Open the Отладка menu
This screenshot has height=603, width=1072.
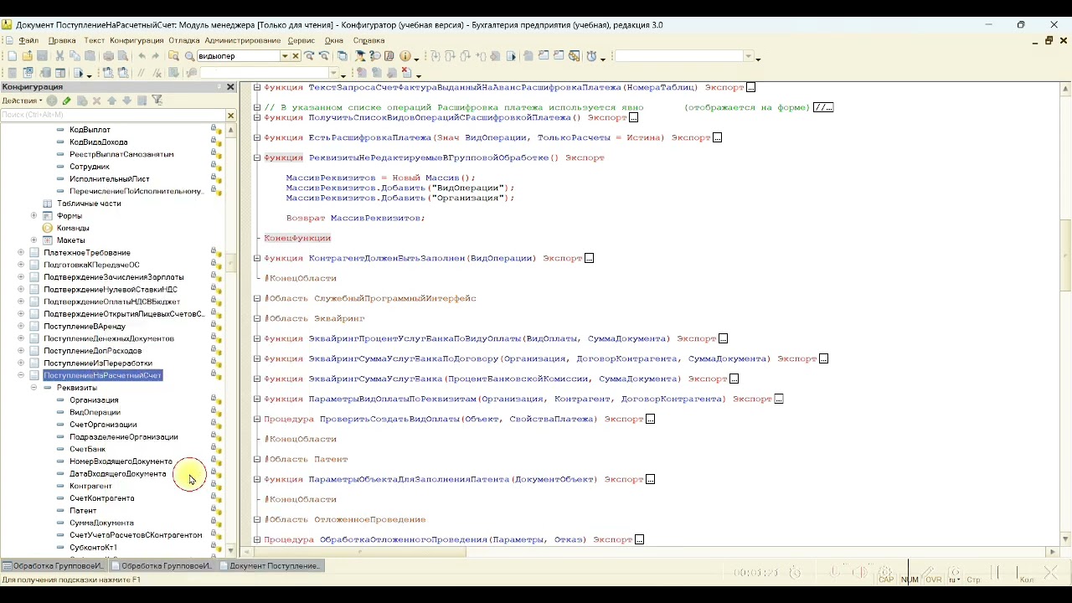tap(183, 40)
